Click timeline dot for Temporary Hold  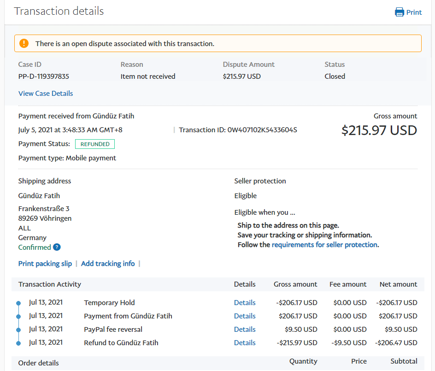tap(18, 303)
